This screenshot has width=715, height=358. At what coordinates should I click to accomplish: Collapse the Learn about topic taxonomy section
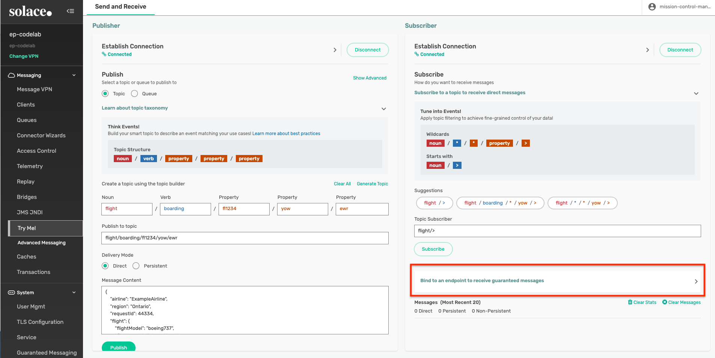click(383, 109)
